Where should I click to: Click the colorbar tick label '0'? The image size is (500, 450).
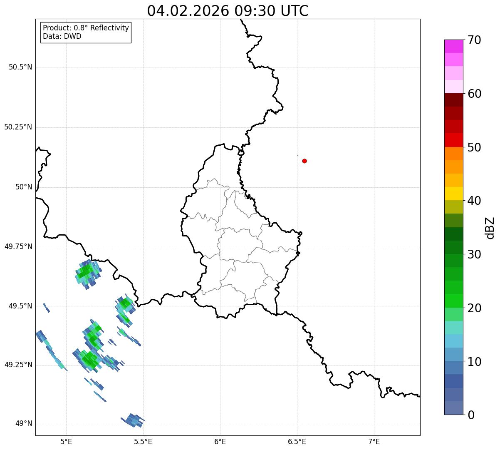click(x=471, y=415)
